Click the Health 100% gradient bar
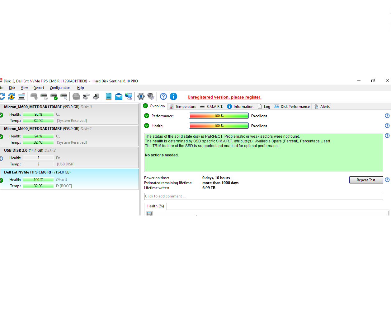Image resolution: width=391 pixels, height=333 pixels. click(219, 126)
